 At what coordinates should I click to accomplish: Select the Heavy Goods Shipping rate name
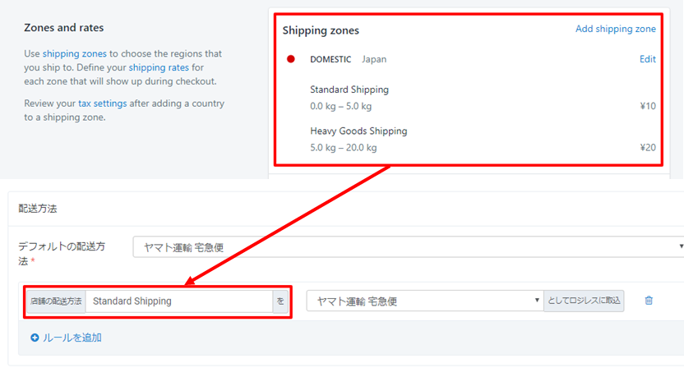(358, 131)
